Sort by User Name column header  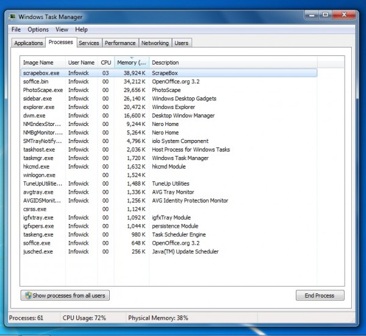click(81, 63)
